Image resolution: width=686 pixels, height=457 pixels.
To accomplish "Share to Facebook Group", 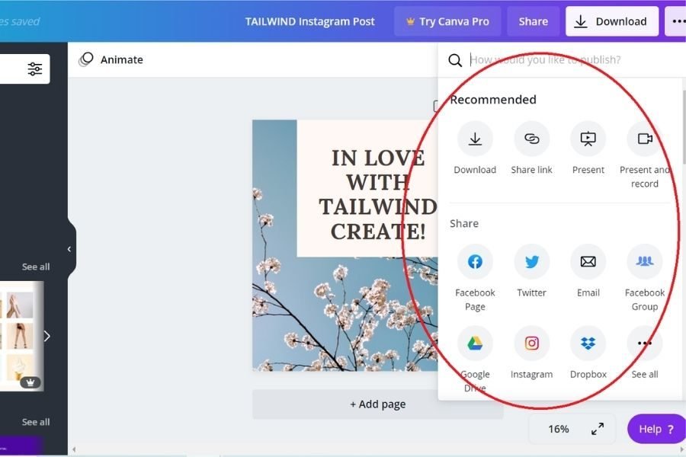I will [x=644, y=262].
